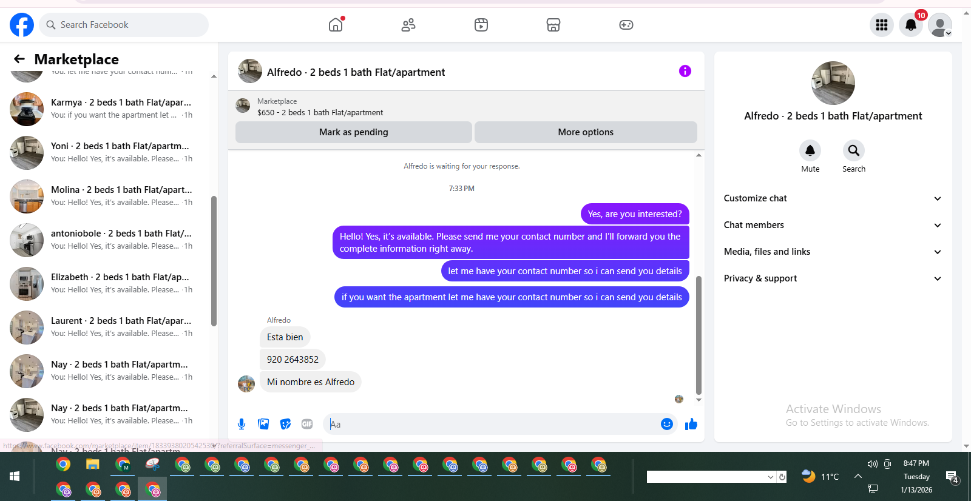This screenshot has height=501, width=971.
Task: Click 'Yes, are you interested?' message
Action: click(x=635, y=214)
